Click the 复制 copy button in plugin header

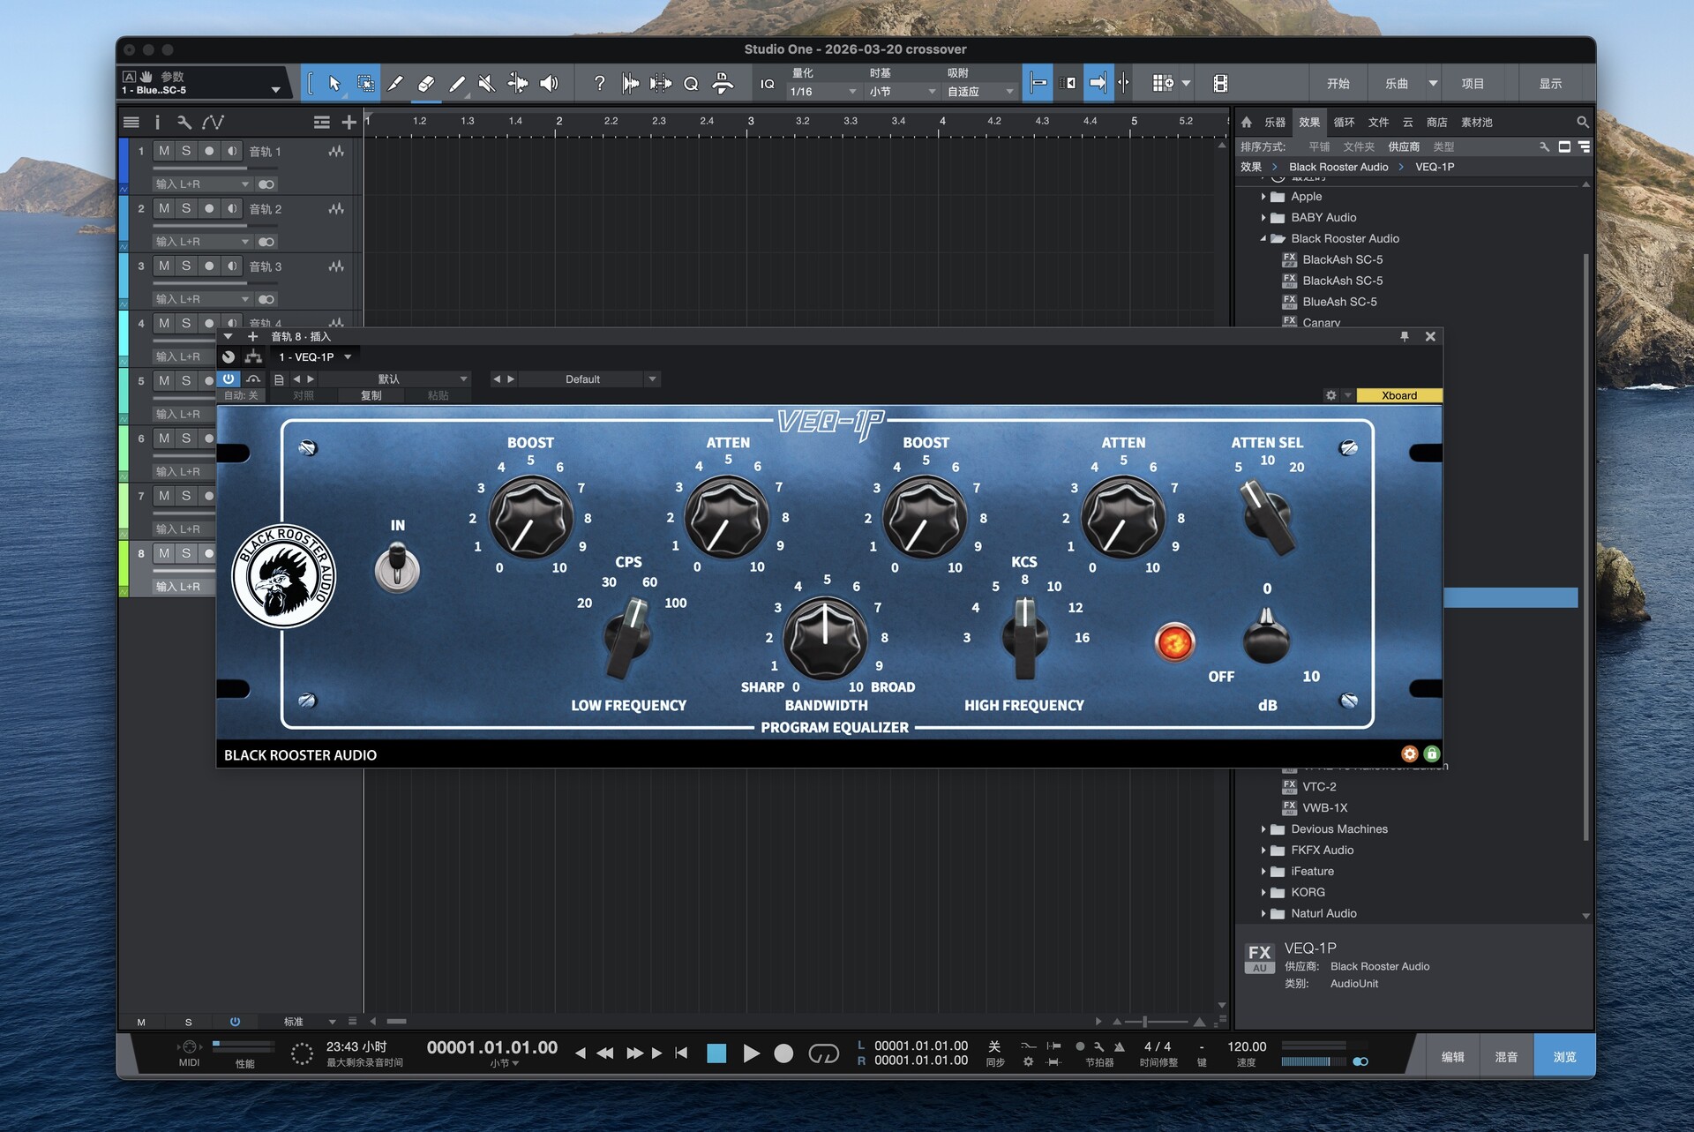tap(371, 395)
